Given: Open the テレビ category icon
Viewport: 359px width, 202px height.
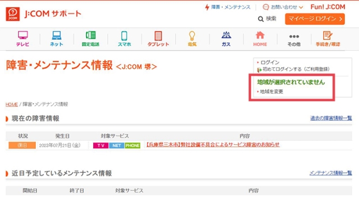Looking at the screenshot, I should pyautogui.click(x=22, y=35).
